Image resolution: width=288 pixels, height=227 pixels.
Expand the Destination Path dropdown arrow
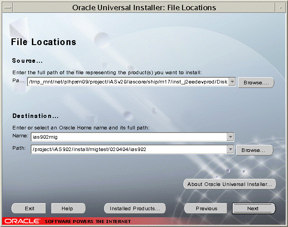[230, 150]
